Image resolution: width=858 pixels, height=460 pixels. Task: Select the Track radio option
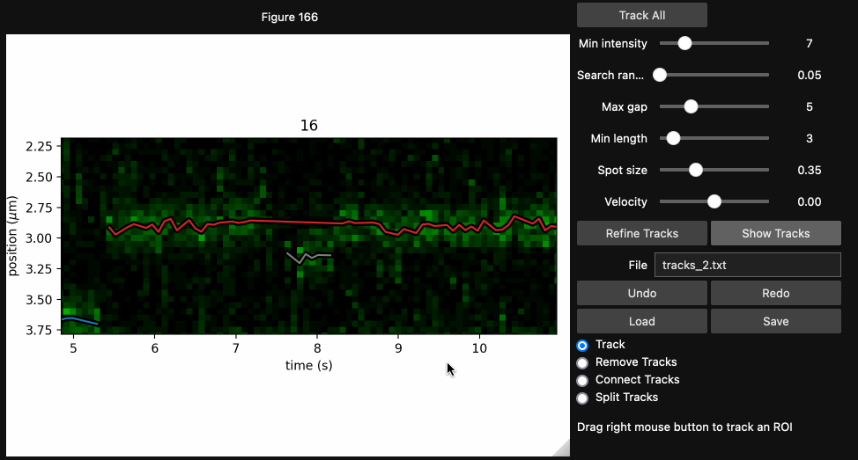coord(582,346)
